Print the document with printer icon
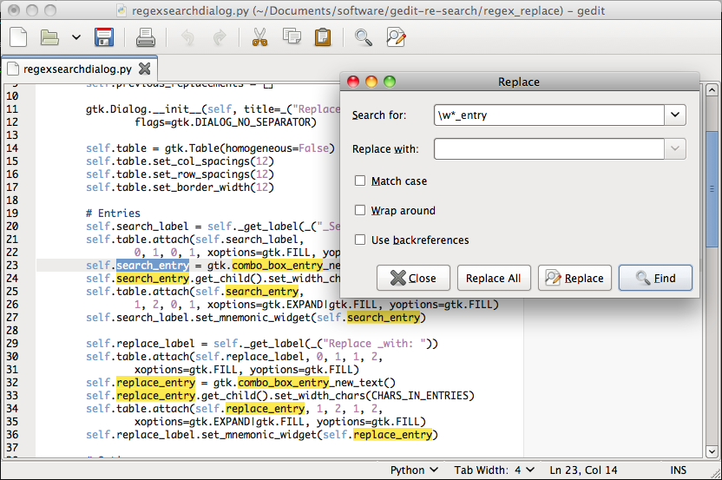722x480 pixels. click(146, 37)
